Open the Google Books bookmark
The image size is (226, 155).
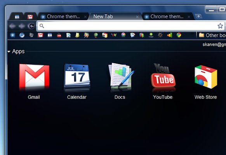(142, 35)
